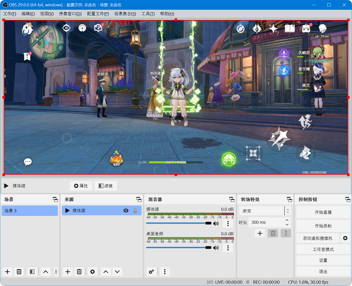352x286 pixels.
Task: Add a new scene with plus icon
Action: click(x=7, y=272)
